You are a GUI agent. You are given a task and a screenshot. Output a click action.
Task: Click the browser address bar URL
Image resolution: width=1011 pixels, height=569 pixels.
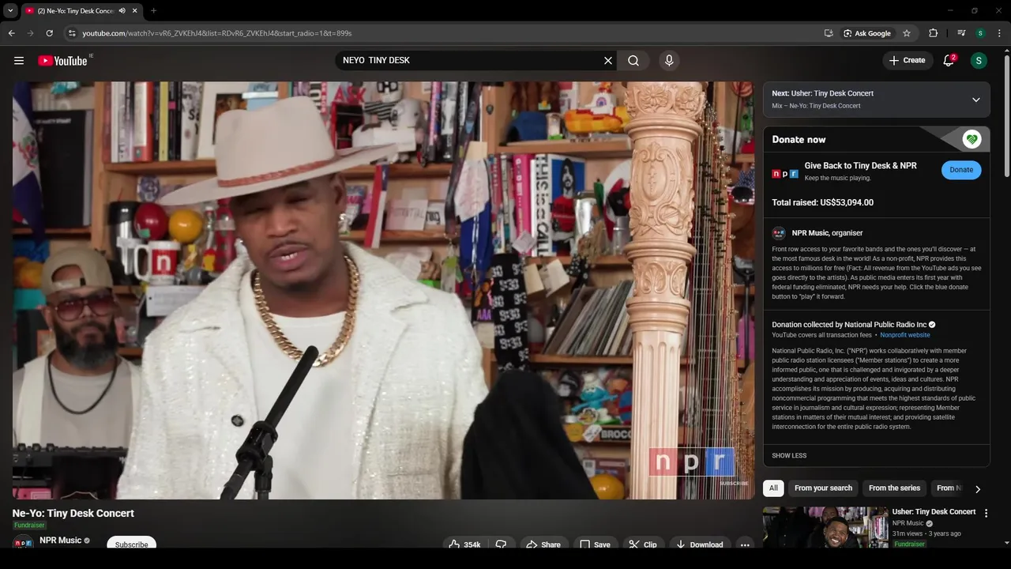pyautogui.click(x=217, y=33)
